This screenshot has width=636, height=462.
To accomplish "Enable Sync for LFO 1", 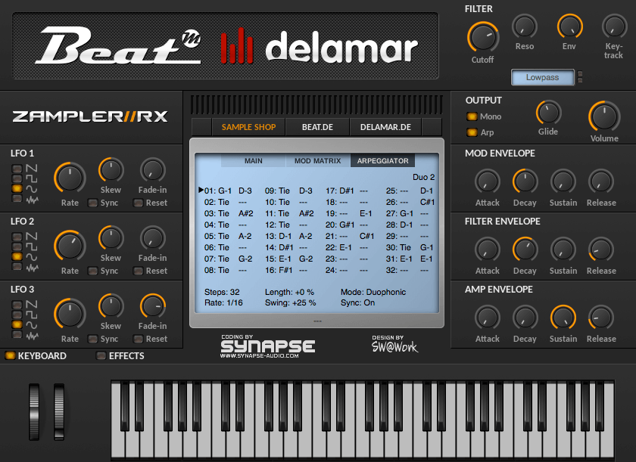I will pos(93,203).
